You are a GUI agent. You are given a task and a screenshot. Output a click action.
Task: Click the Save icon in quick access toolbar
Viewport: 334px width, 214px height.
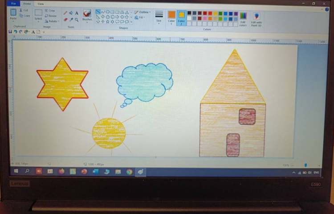point(10,32)
